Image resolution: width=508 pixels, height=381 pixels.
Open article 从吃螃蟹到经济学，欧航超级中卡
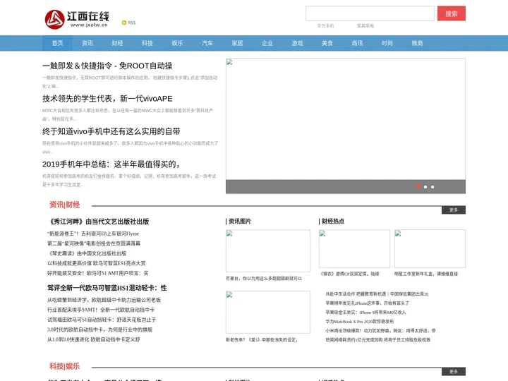(104, 300)
